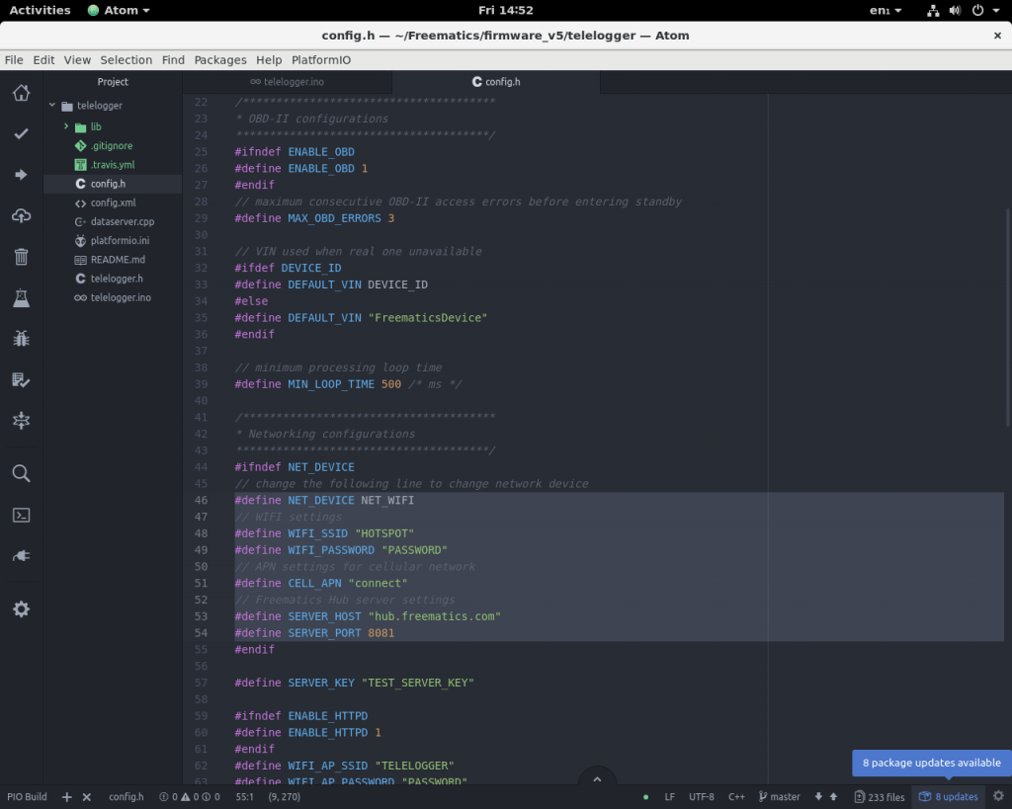Image resolution: width=1012 pixels, height=809 pixels.
Task: Run tests with the flask icon
Action: point(21,297)
